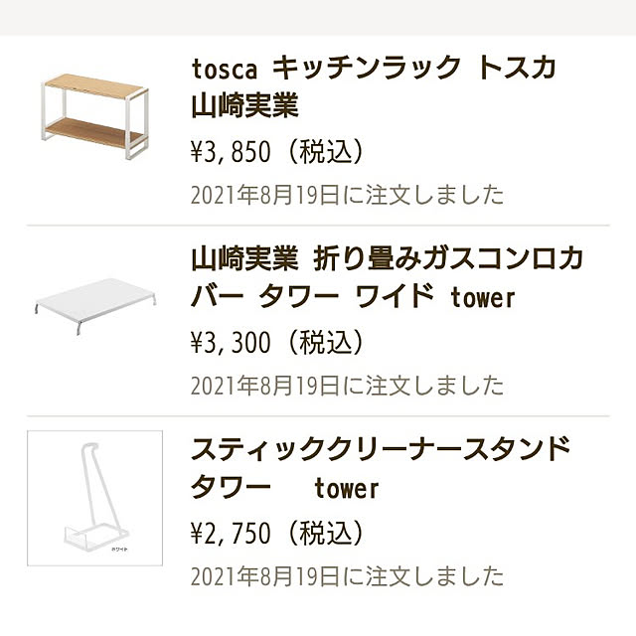This screenshot has height=636, width=636.
Task: Click 'タワー tower' line of cleaner stand title
Action: pos(285,488)
